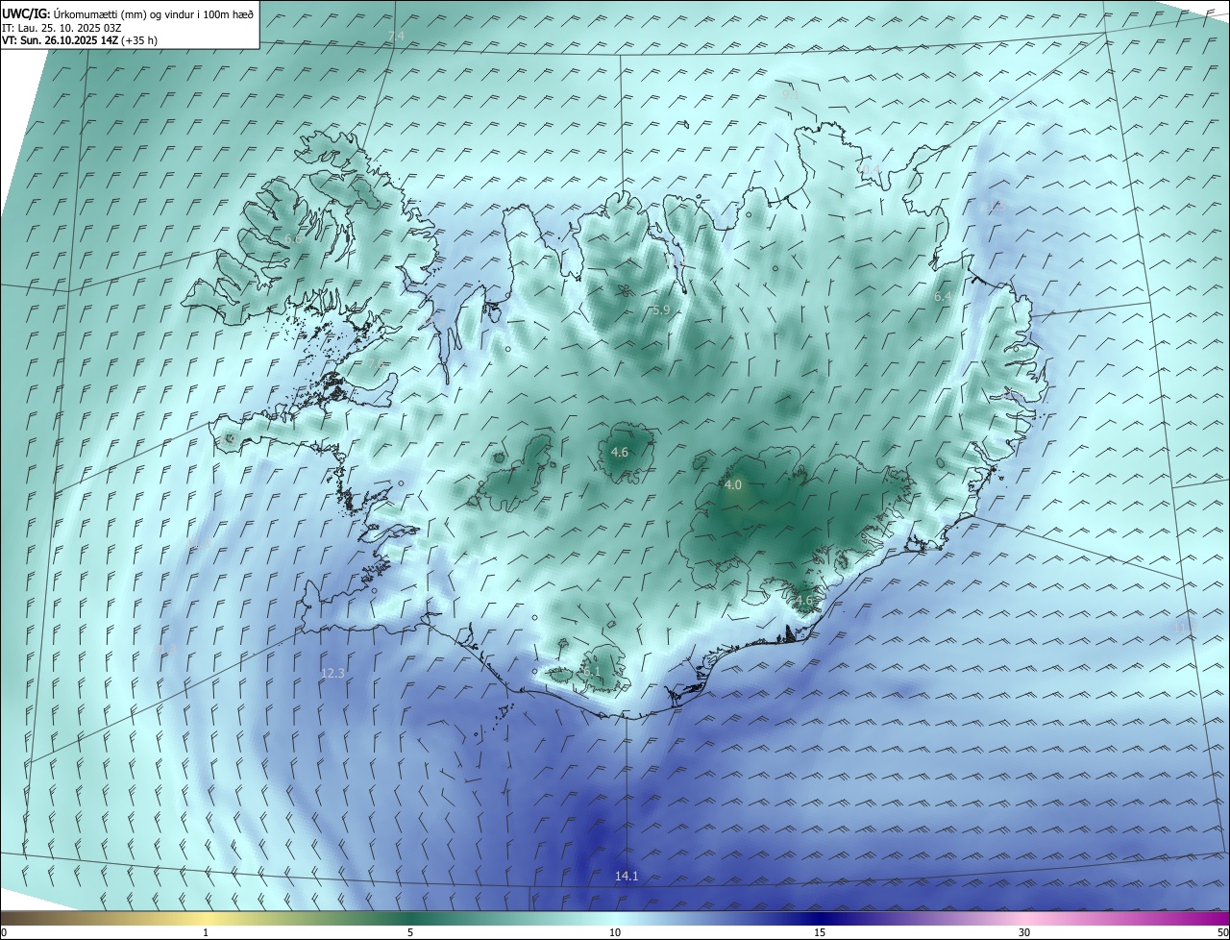This screenshot has height=940, width=1230.
Task: Click the 10.4 value label on the map
Action: click(x=870, y=170)
